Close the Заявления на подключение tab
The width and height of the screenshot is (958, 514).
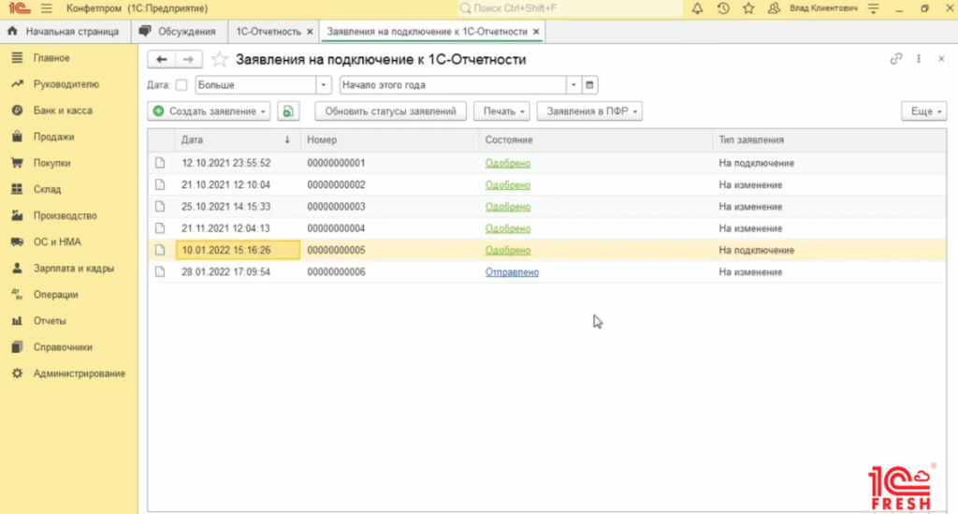coord(536,31)
